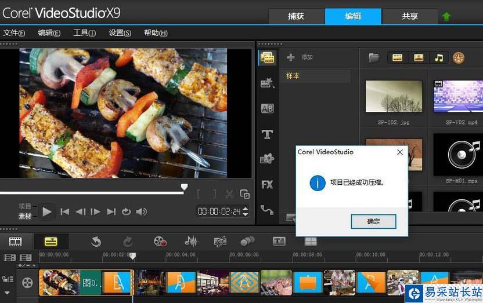Click the preview scrubber handle

184,187
